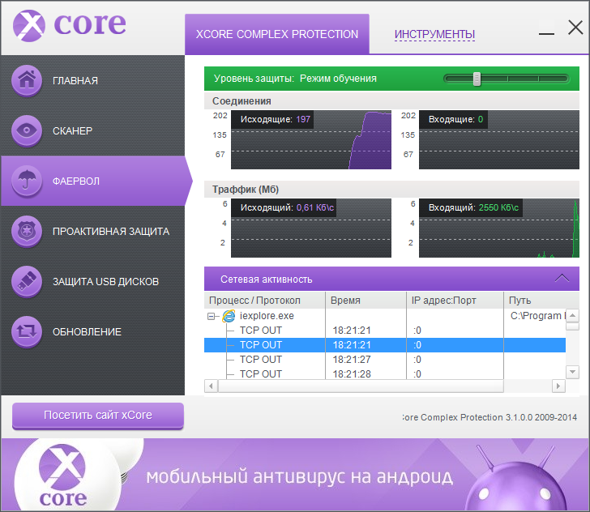Click Посетить сайт xCore button
This screenshot has height=512, width=590.
click(x=98, y=416)
